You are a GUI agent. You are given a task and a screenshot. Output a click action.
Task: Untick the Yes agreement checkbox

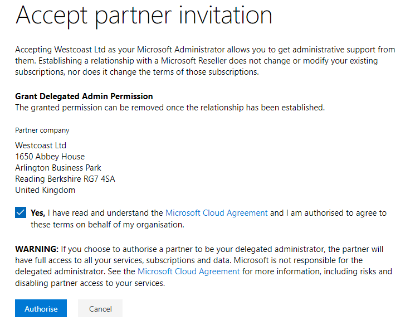tap(21, 212)
